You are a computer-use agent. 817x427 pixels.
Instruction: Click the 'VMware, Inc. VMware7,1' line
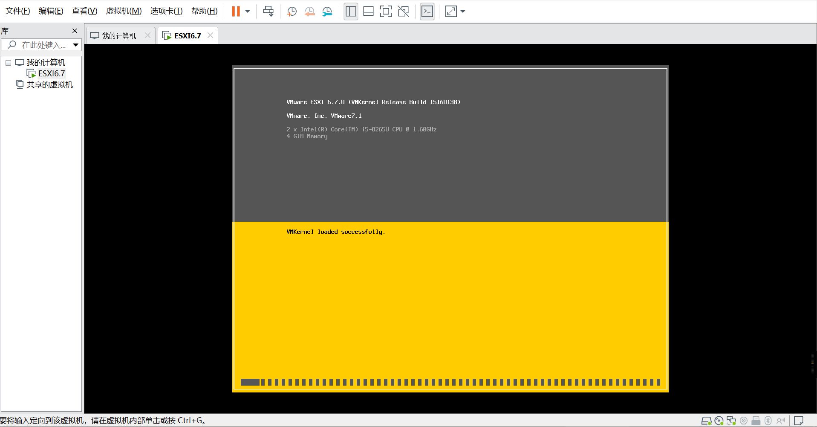(x=324, y=116)
